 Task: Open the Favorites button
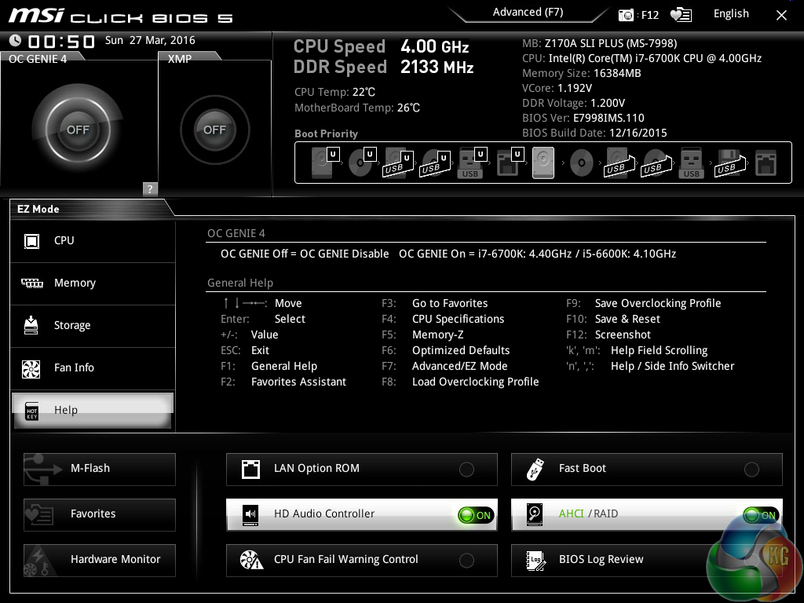coord(100,514)
